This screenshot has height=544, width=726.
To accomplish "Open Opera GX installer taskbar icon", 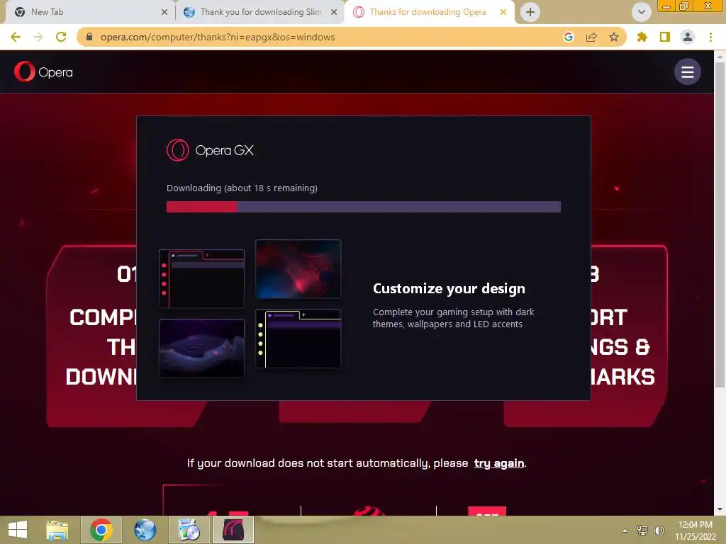I will point(233,530).
